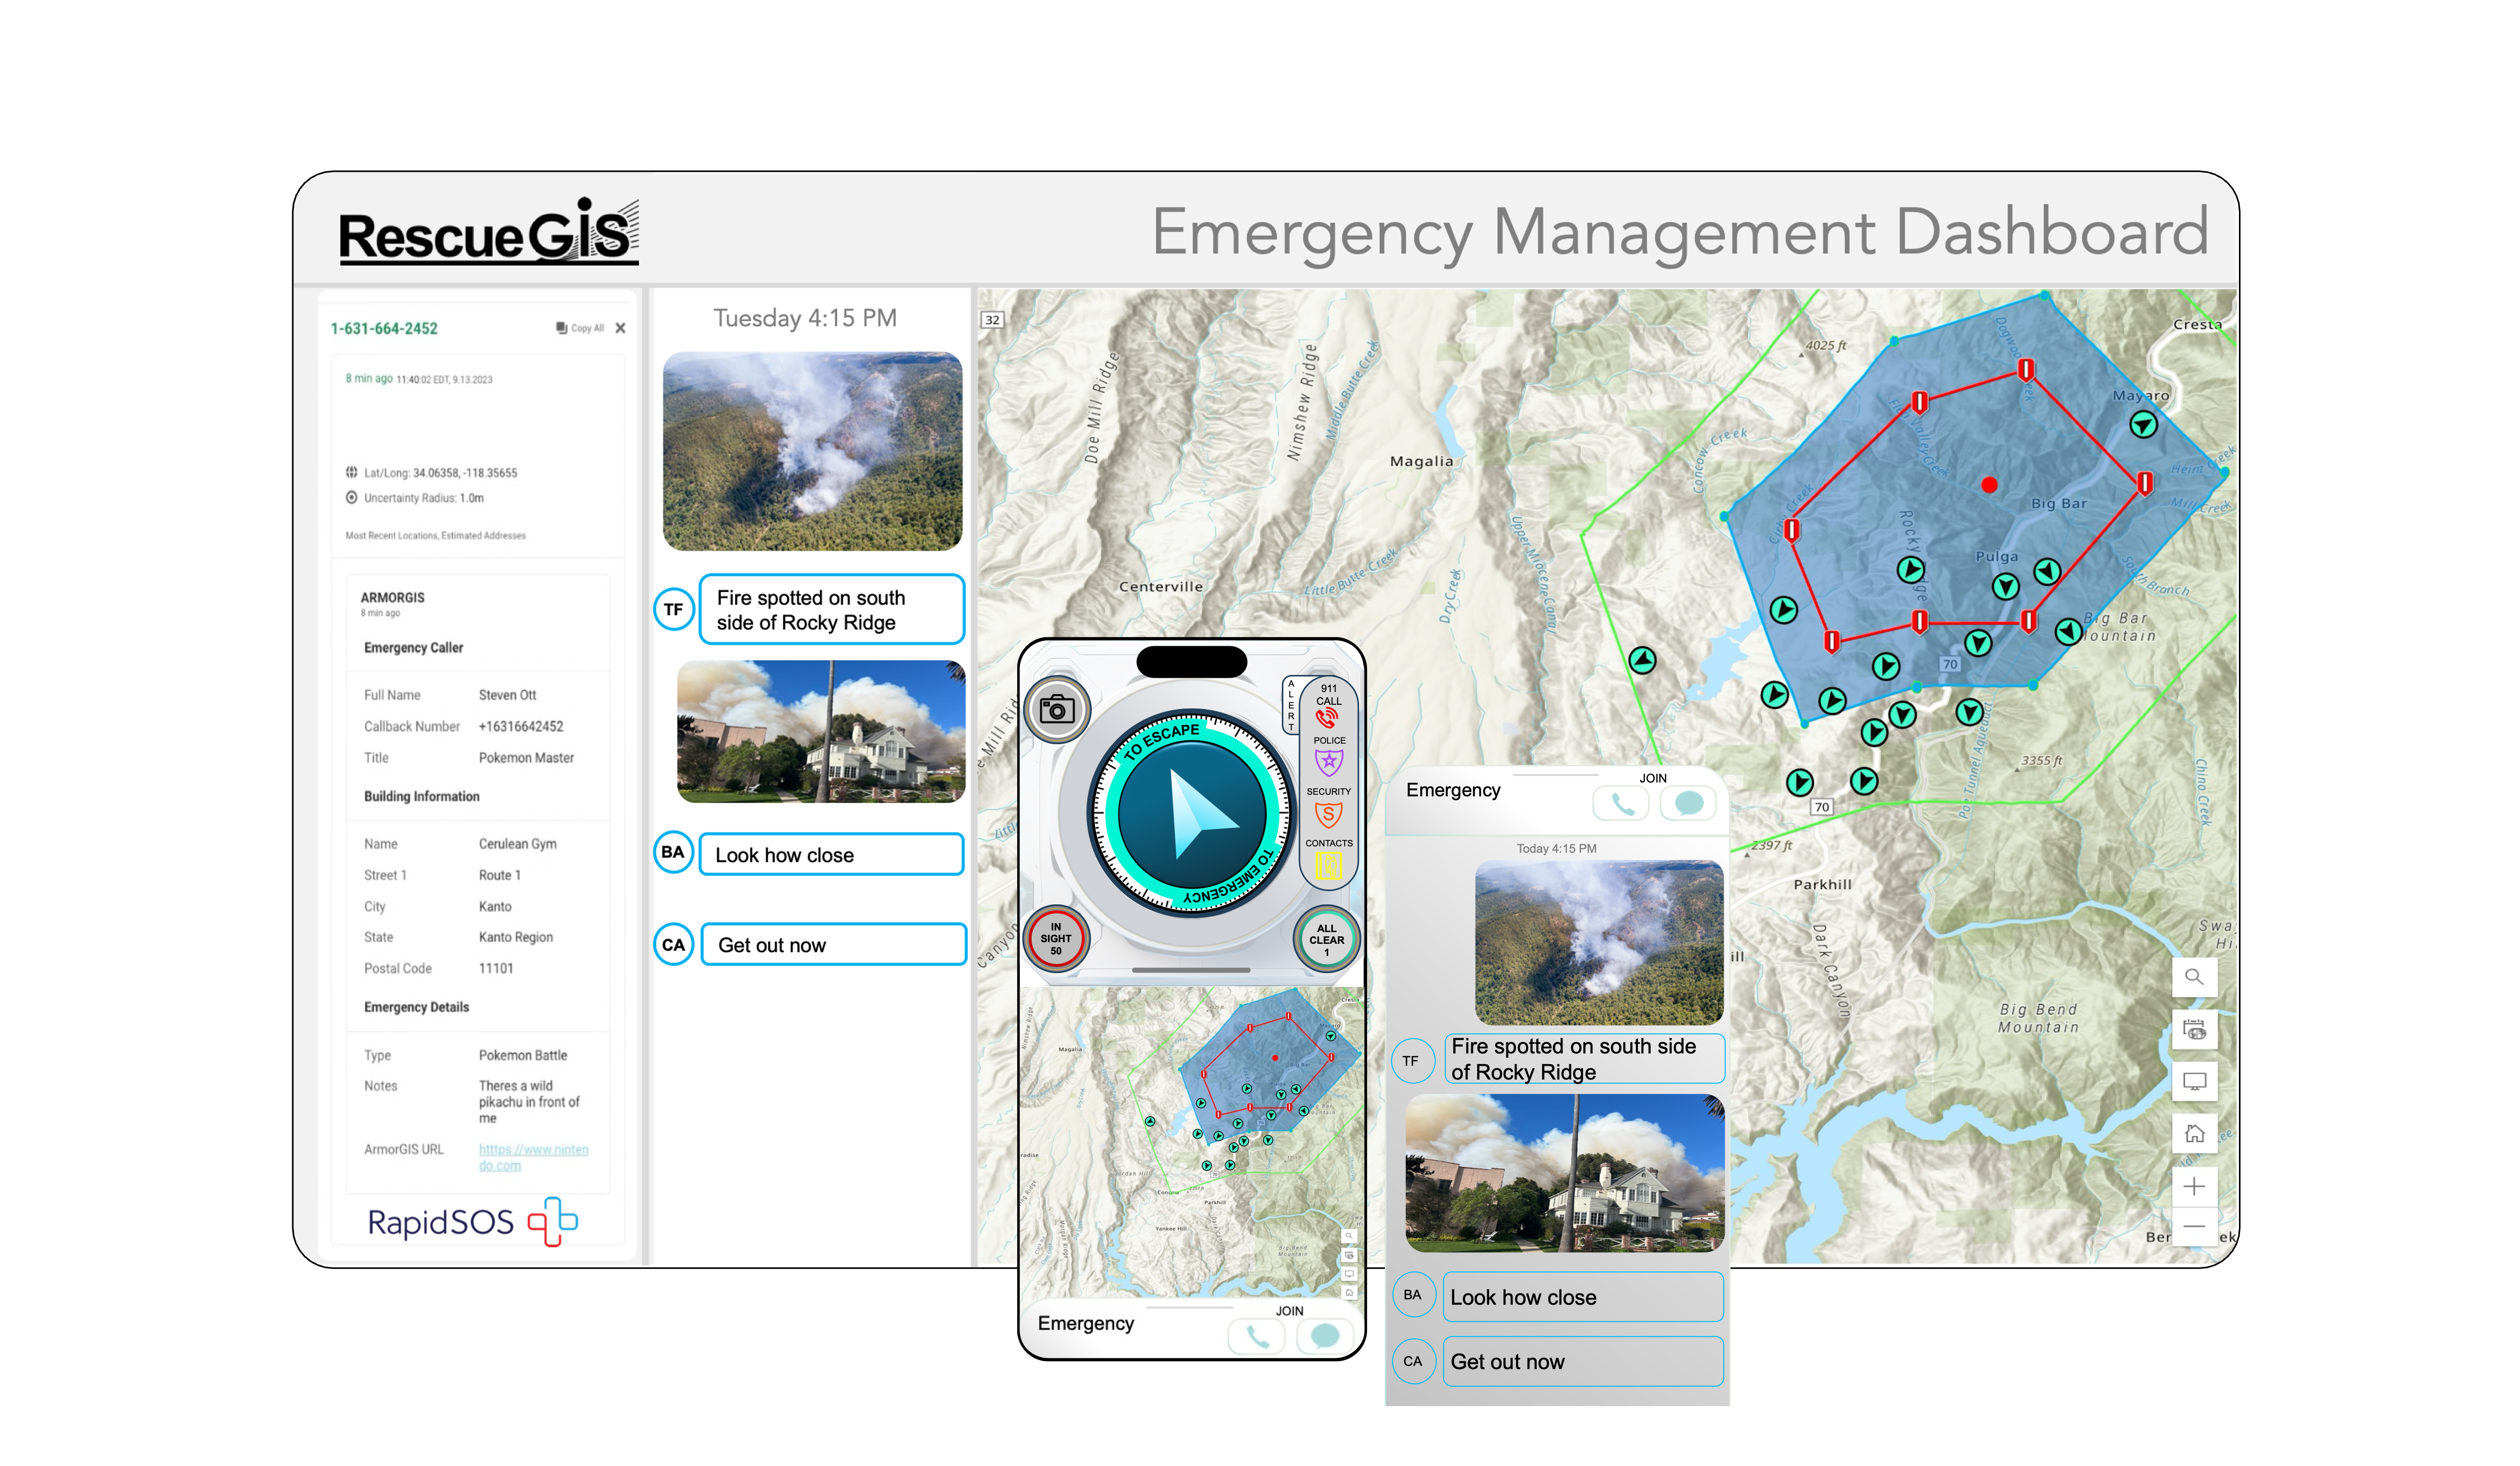Viewport: 2520px width, 1466px height.
Task: Close the 1-631-664-2452 caller panel
Action: tap(620, 328)
